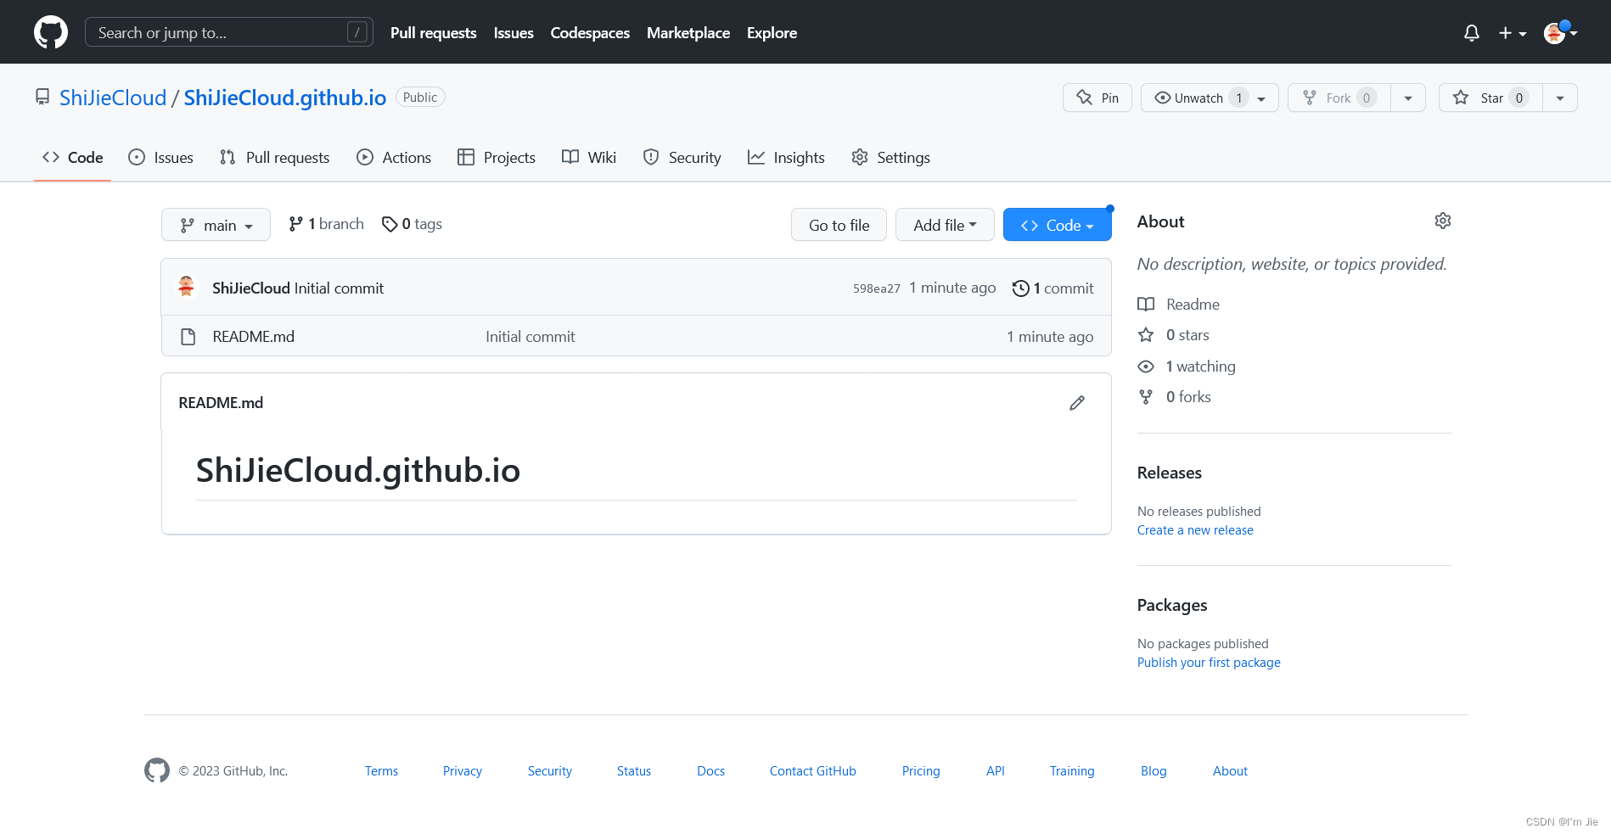Jump to Readme in About
This screenshot has height=834, width=1611.
pyautogui.click(x=1179, y=305)
